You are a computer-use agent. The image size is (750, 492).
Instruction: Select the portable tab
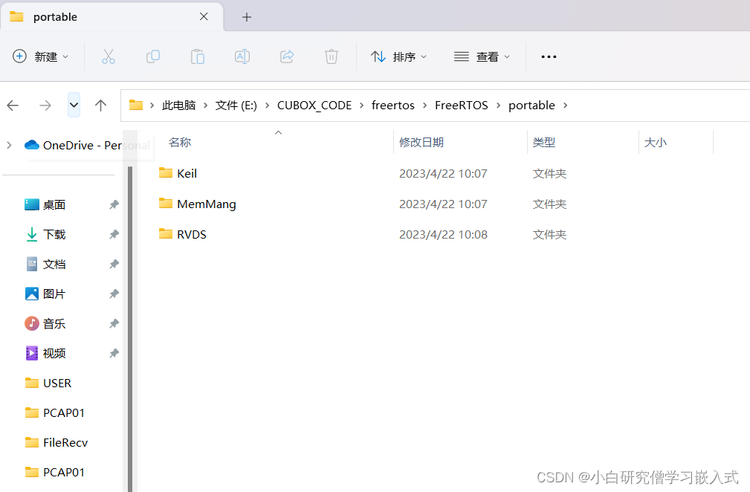pos(112,17)
